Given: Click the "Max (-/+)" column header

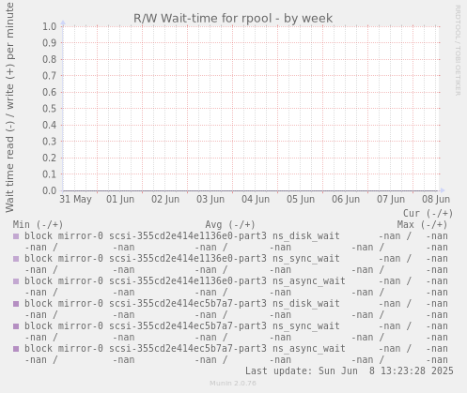Looking at the screenshot, I should (422, 225).
